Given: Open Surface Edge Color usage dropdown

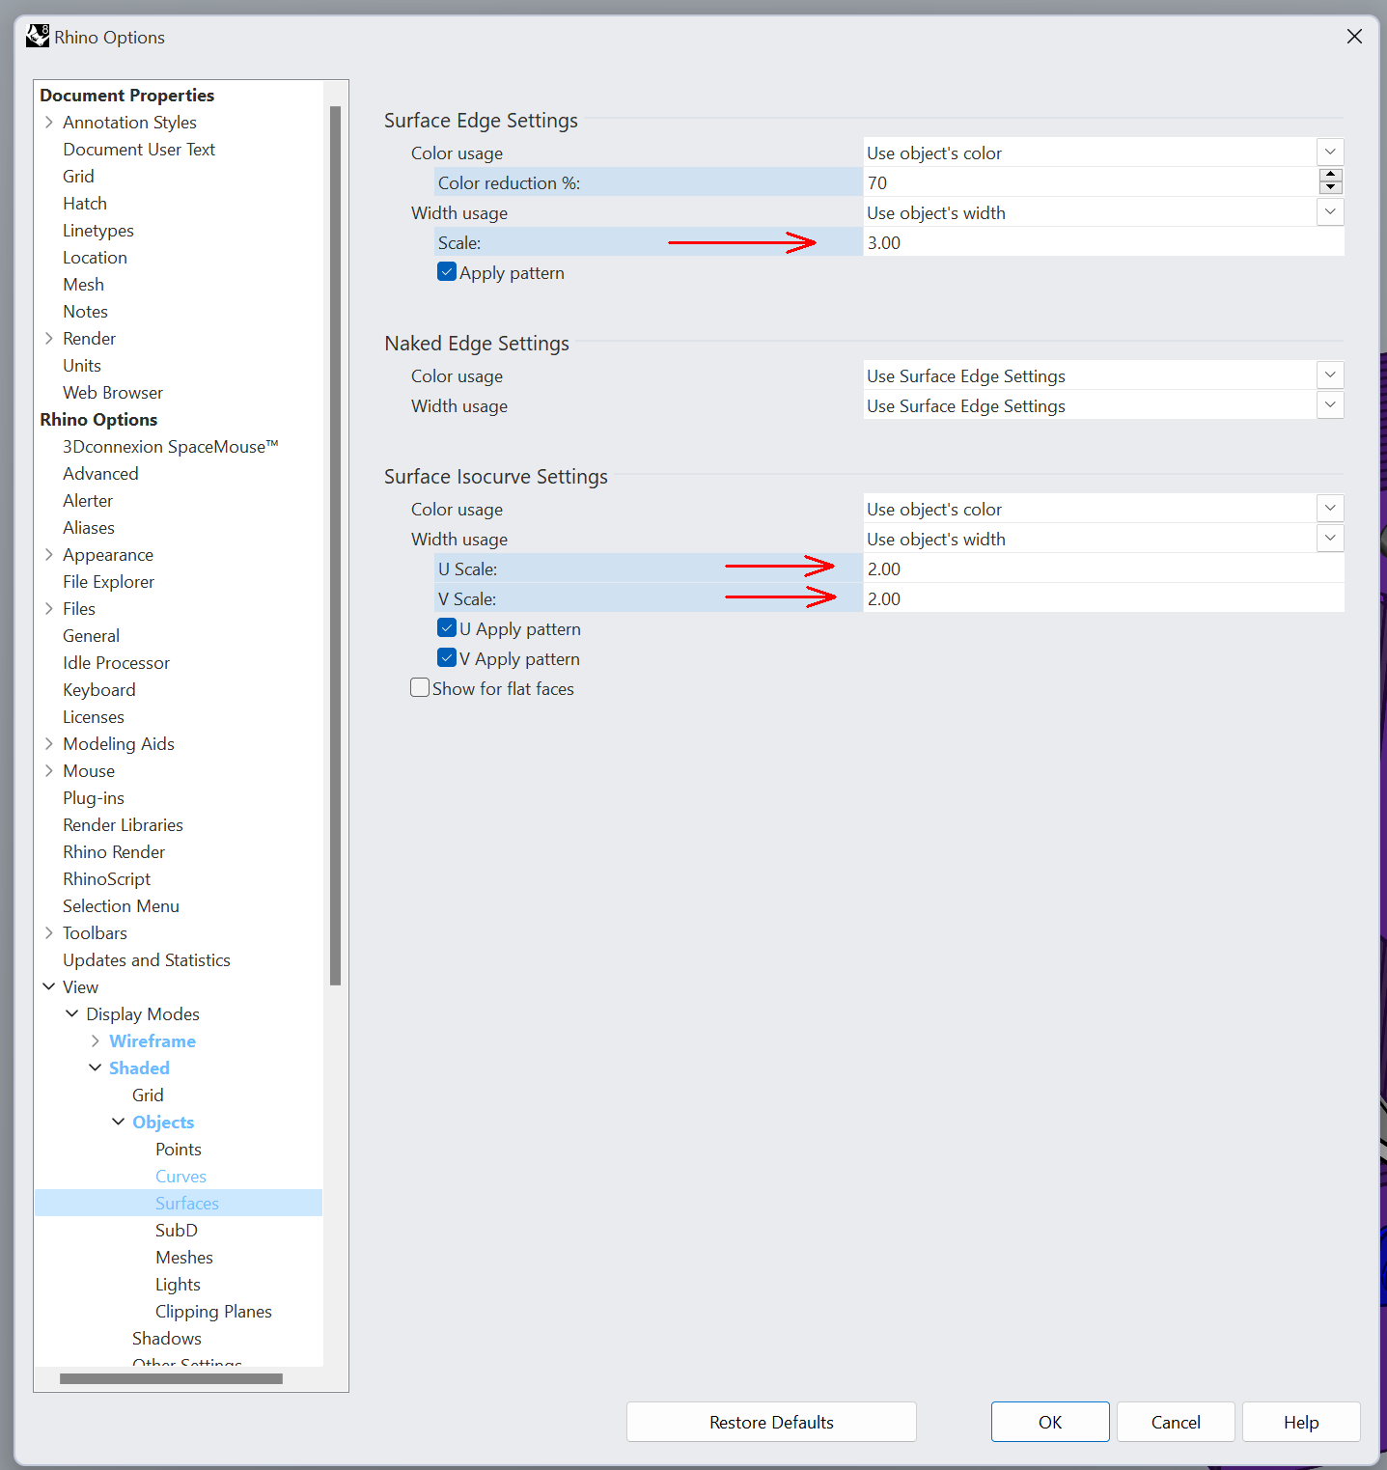Looking at the screenshot, I should (1330, 153).
